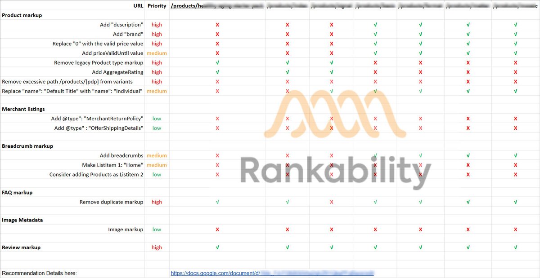Click the "high" priority label for Add "brand"
540x278 pixels.
[157, 34]
